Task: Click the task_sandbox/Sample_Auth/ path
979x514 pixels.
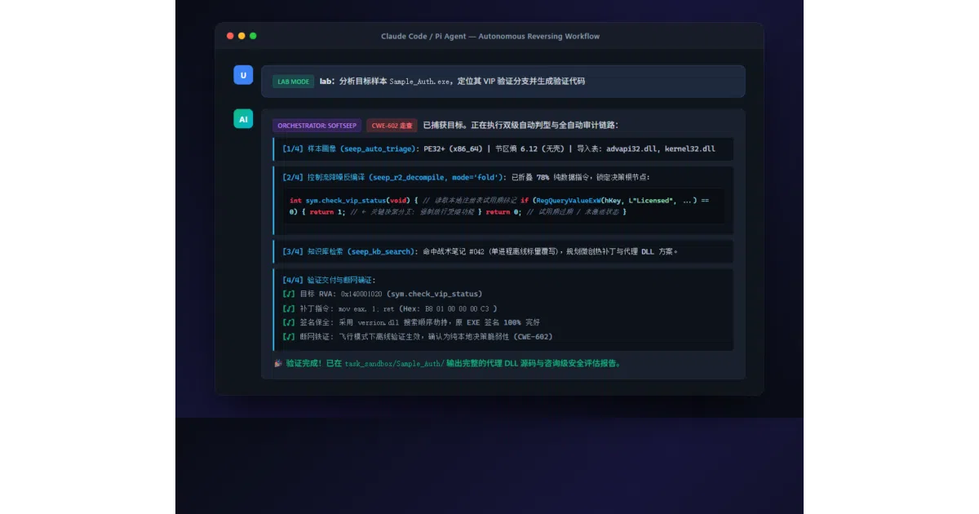Action: [x=394, y=363]
